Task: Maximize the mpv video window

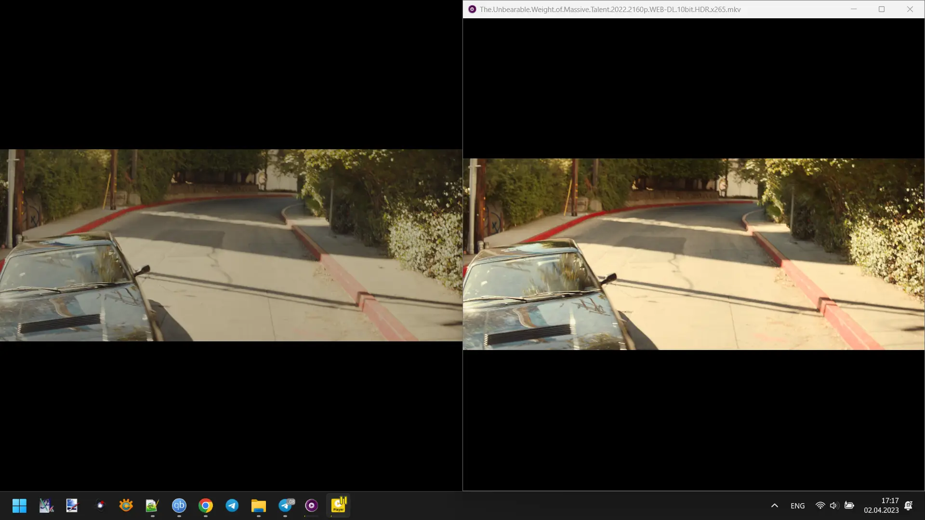Action: tap(882, 9)
